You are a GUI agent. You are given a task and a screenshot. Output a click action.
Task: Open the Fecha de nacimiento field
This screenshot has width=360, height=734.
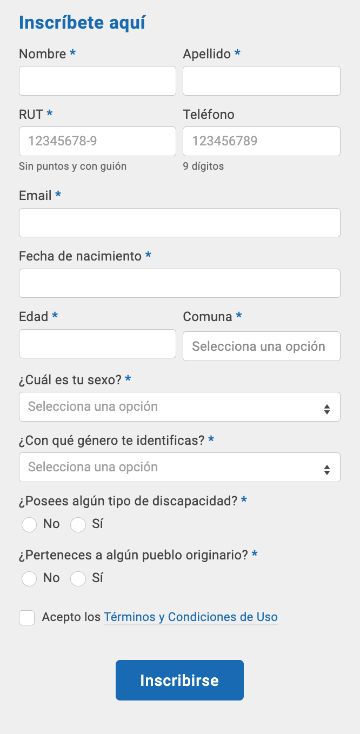click(x=179, y=283)
